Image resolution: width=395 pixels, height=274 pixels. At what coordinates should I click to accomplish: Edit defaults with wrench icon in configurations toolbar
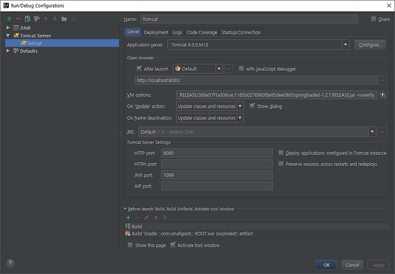pos(37,19)
